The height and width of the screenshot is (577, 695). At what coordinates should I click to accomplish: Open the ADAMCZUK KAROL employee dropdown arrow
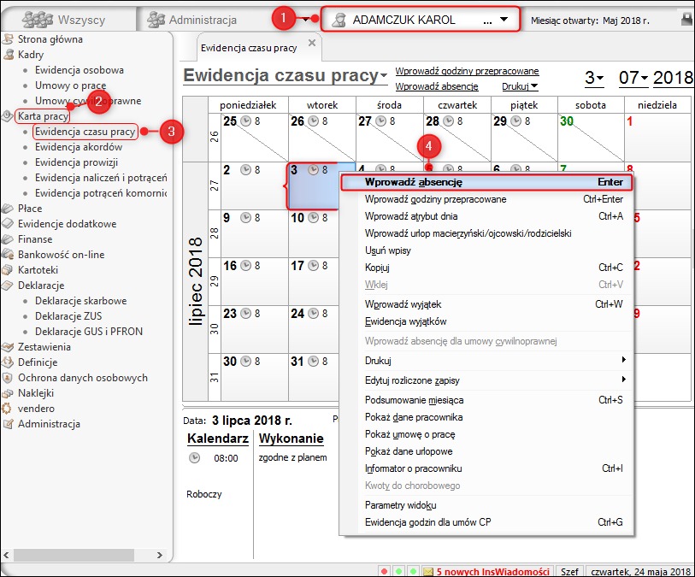(504, 20)
